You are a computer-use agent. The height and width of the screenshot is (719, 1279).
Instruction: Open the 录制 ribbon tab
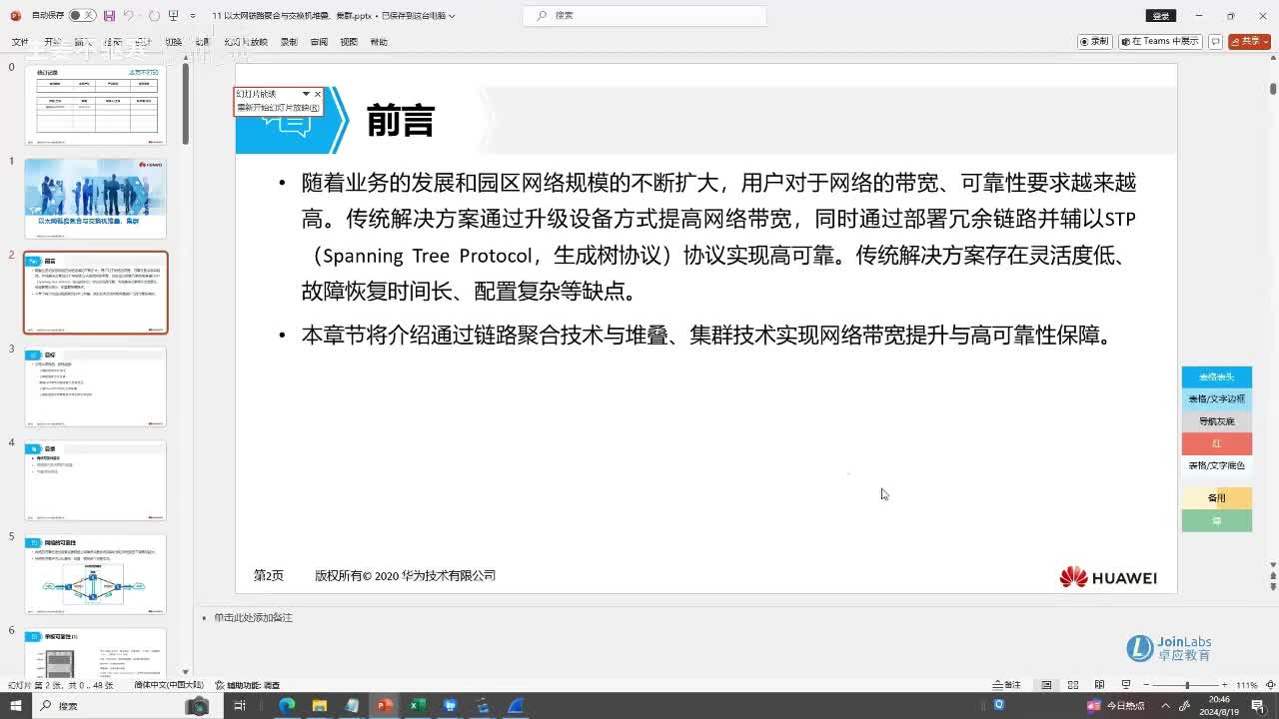[x=289, y=42]
